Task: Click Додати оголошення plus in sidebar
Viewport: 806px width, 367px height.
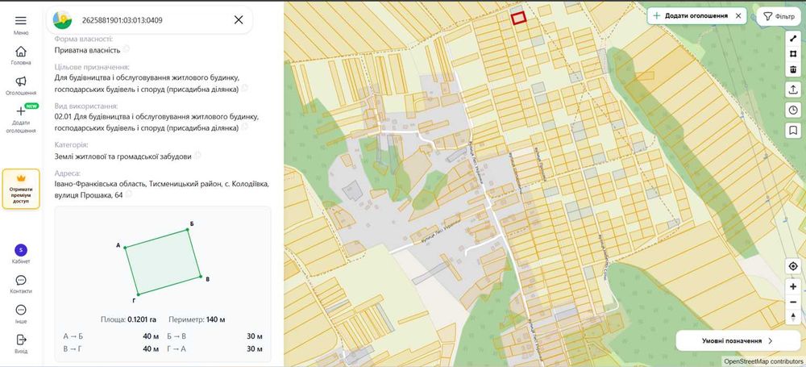Action: pos(21,111)
